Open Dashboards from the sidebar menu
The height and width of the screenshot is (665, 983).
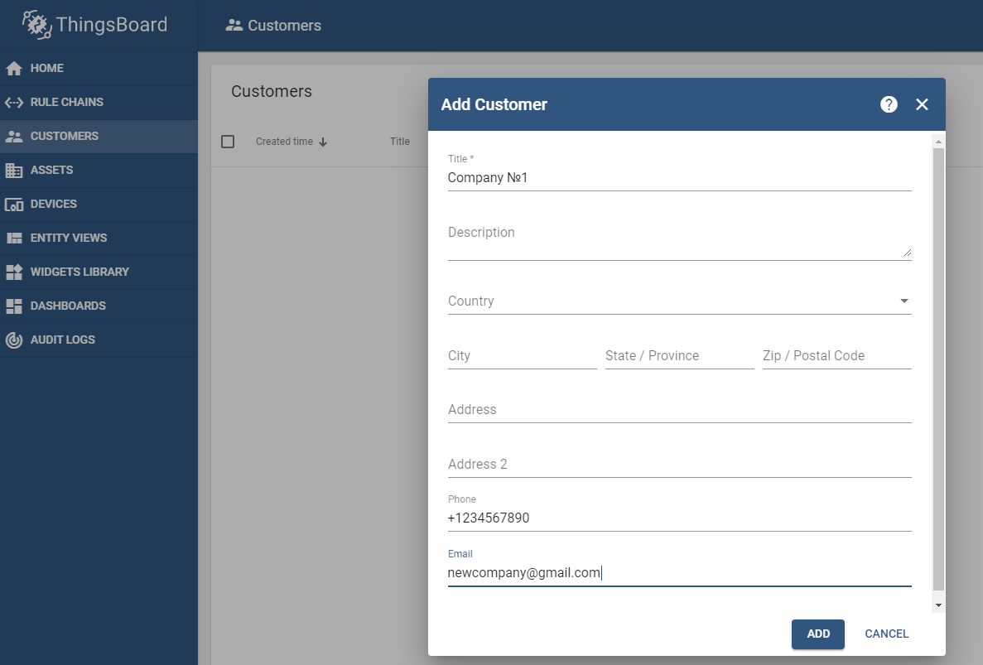click(x=68, y=306)
